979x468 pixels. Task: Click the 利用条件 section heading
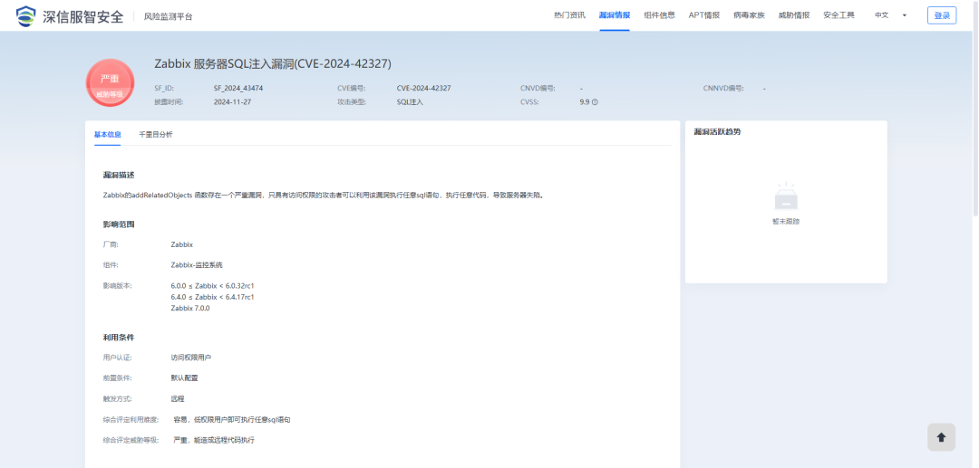(119, 338)
